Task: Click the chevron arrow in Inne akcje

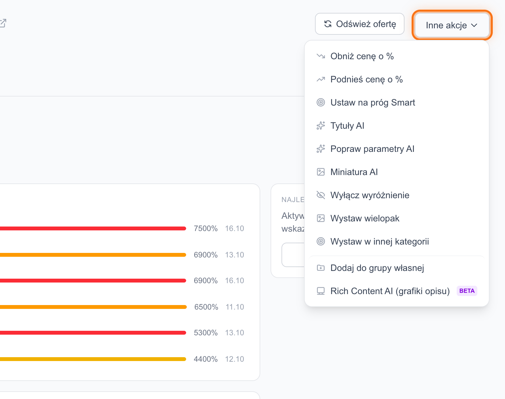Action: (x=474, y=25)
